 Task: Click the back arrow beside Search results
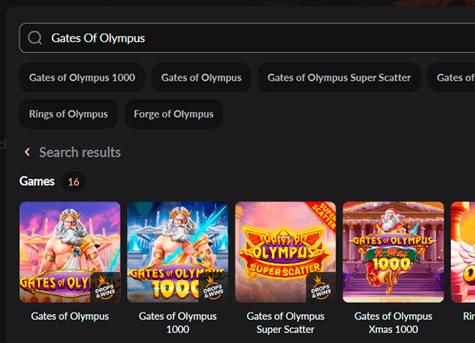click(27, 152)
